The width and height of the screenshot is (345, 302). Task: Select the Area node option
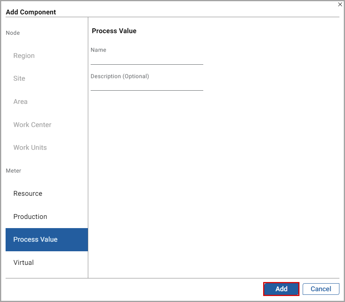click(x=20, y=101)
